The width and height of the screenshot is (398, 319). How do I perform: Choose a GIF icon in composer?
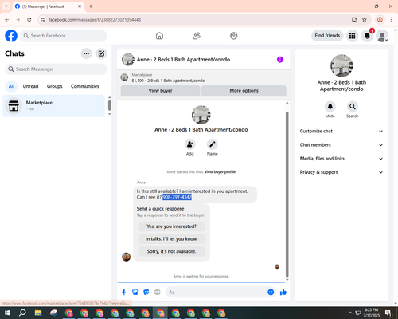[158, 293]
